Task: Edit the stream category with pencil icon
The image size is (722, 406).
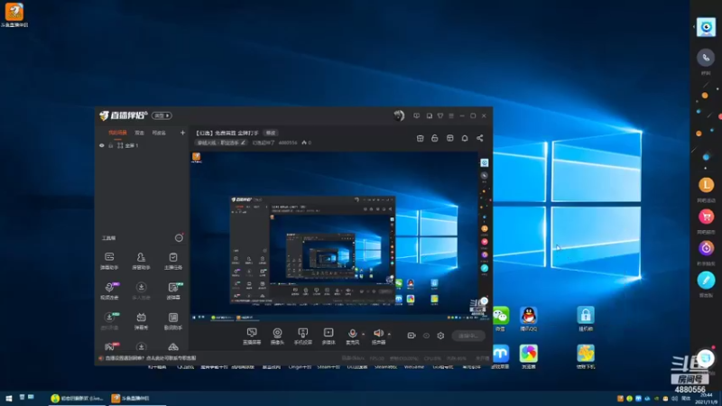Action: (243, 143)
